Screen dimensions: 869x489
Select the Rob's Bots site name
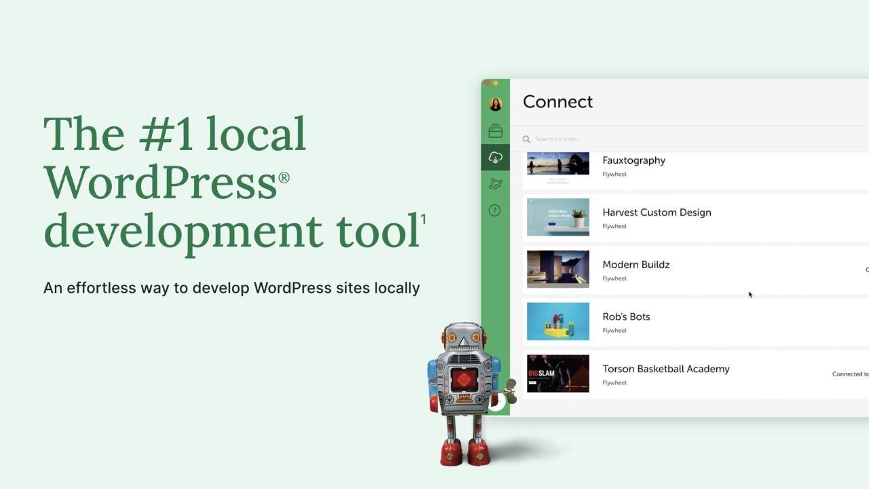coord(627,316)
